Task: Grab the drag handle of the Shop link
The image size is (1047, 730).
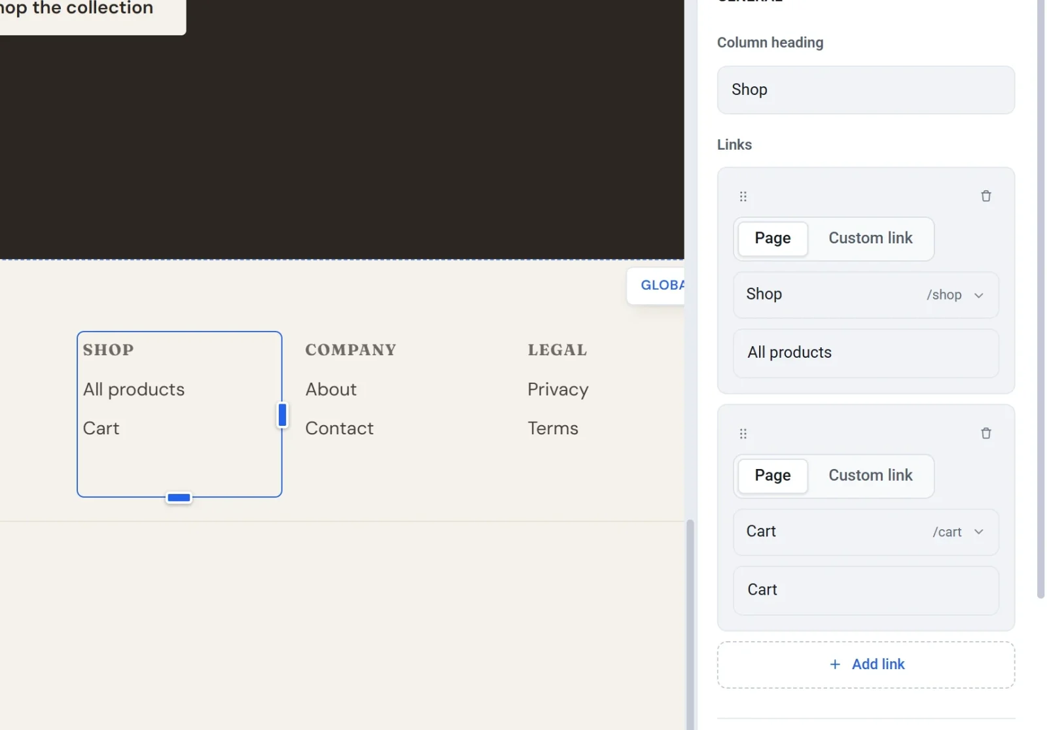Action: point(743,196)
